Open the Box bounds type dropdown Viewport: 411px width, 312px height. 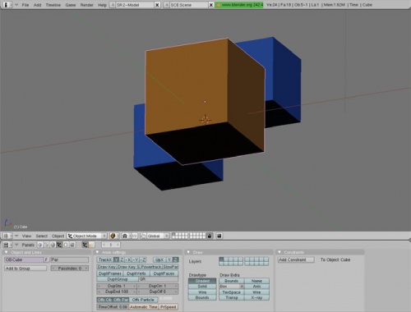(232, 287)
